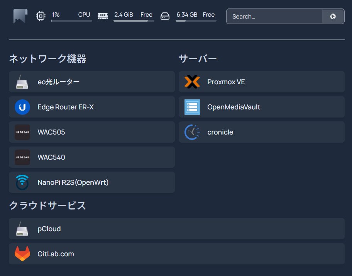Click the disk drive icon
The width and height of the screenshot is (352, 276).
coord(165,16)
